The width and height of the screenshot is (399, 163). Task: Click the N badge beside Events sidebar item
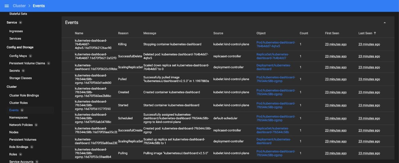click(22, 110)
